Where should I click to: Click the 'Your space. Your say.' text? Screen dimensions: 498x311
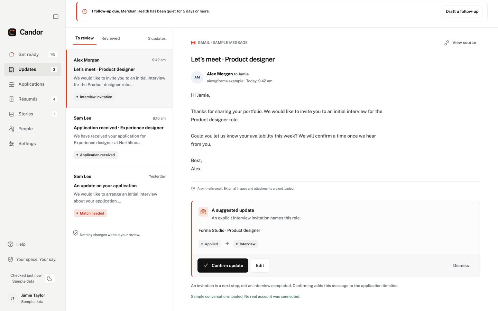click(x=36, y=260)
